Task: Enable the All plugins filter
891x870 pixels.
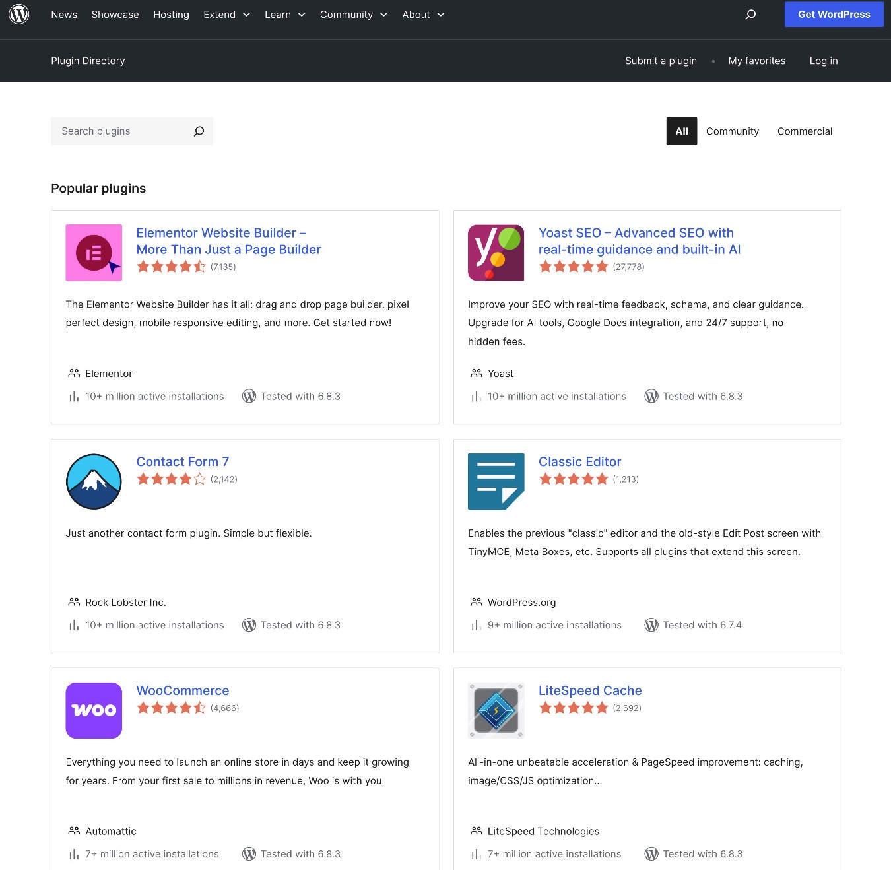Action: pos(681,131)
